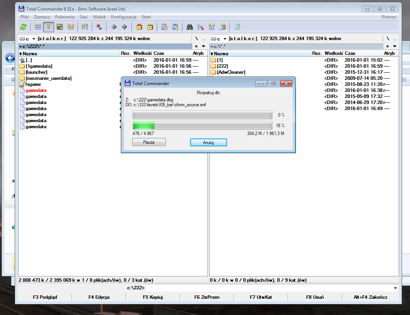410x315 pixels.
Task: Click F6 ZmPrzen button
Action: [x=207, y=297]
